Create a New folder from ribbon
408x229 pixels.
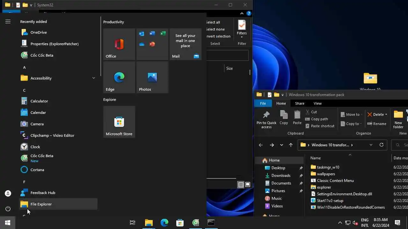point(398,120)
